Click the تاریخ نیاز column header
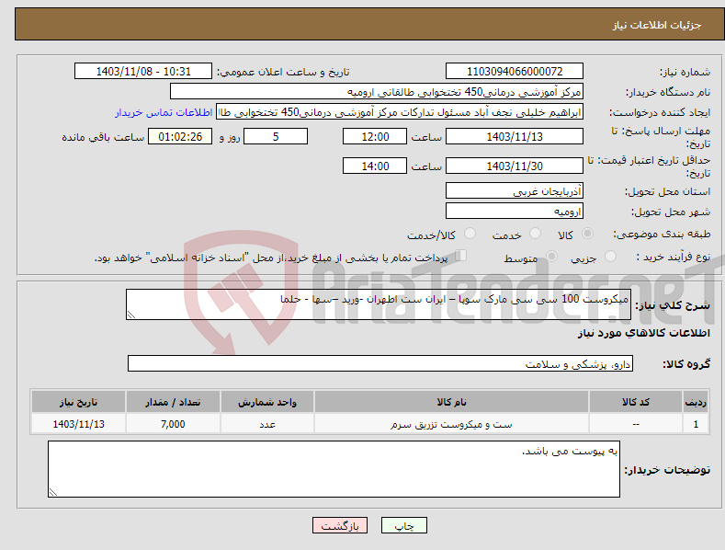Image resolution: width=725 pixels, height=550 pixels. click(x=79, y=402)
